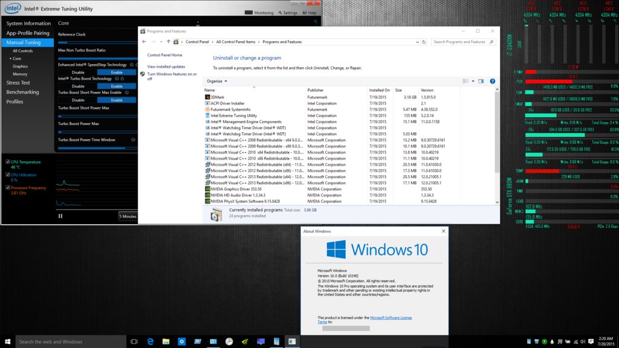Click Control Panel Home link

pyautogui.click(x=164, y=55)
